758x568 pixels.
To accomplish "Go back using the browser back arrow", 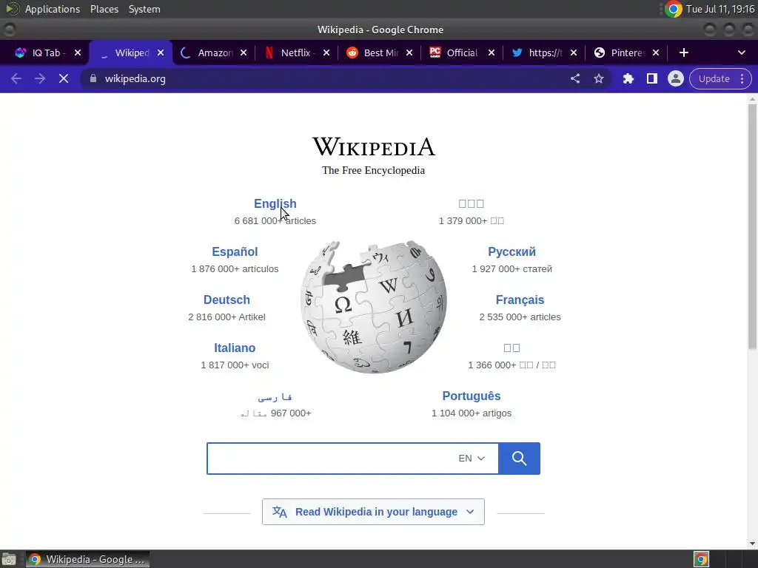I will pos(16,78).
